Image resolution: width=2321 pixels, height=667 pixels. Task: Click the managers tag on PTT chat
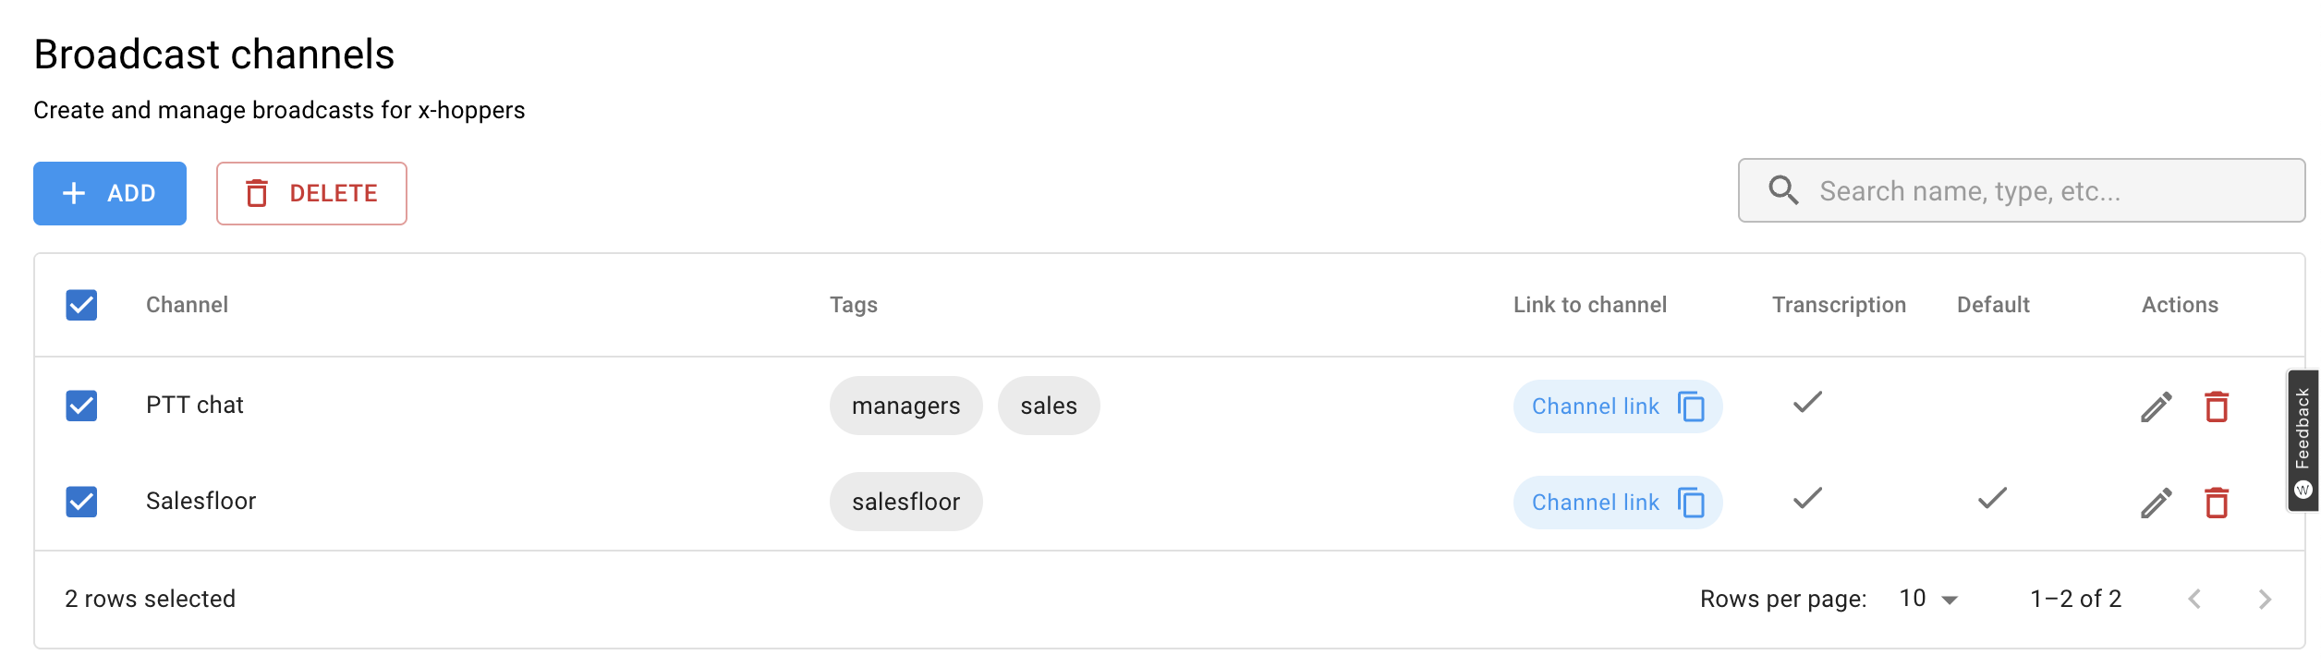point(905,405)
